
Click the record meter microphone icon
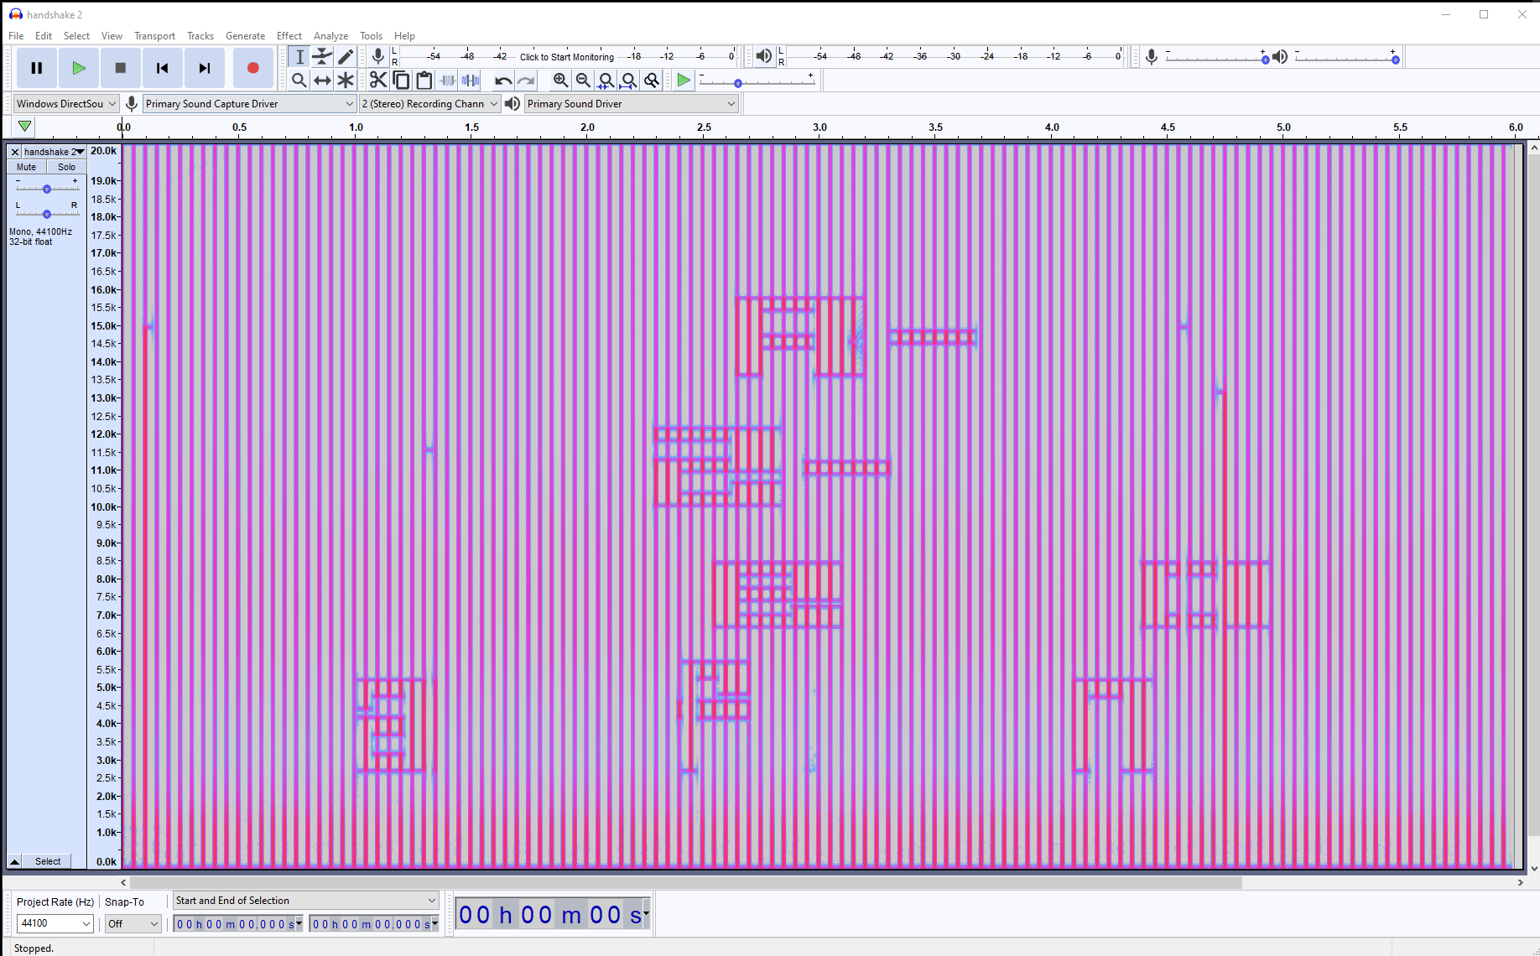378,56
